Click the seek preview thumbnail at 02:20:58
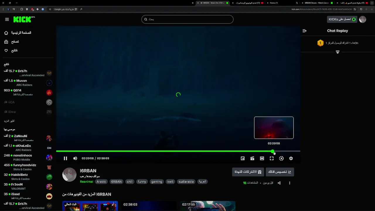 (274, 128)
